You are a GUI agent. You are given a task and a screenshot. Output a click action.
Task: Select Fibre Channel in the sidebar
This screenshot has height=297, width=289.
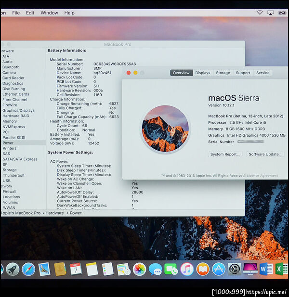pos(15,100)
